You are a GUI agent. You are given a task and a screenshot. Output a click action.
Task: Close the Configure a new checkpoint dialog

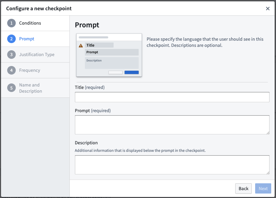(x=267, y=9)
